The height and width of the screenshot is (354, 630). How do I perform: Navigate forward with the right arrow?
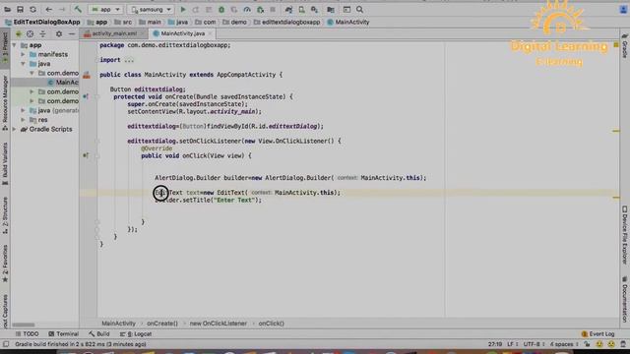(x=62, y=9)
